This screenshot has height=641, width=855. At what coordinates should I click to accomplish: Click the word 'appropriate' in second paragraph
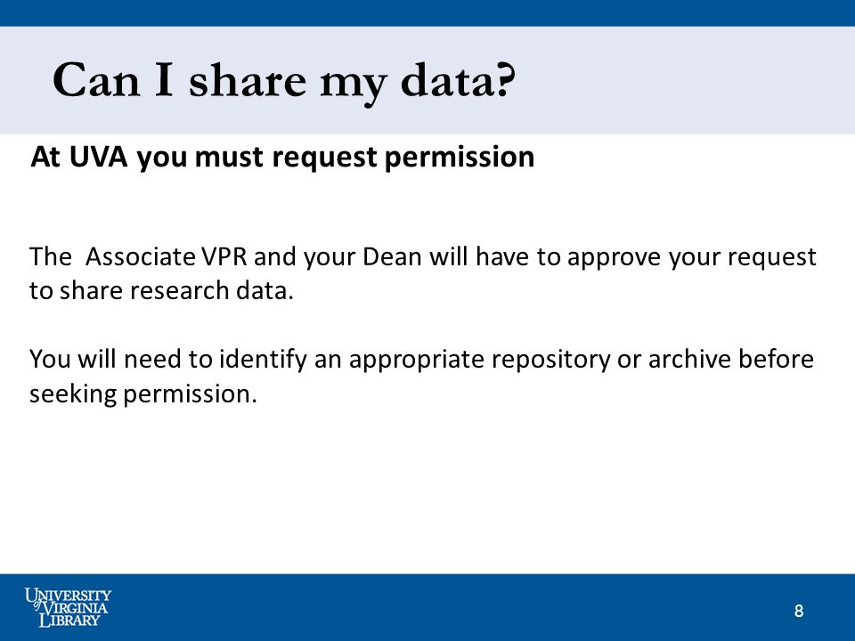417,360
